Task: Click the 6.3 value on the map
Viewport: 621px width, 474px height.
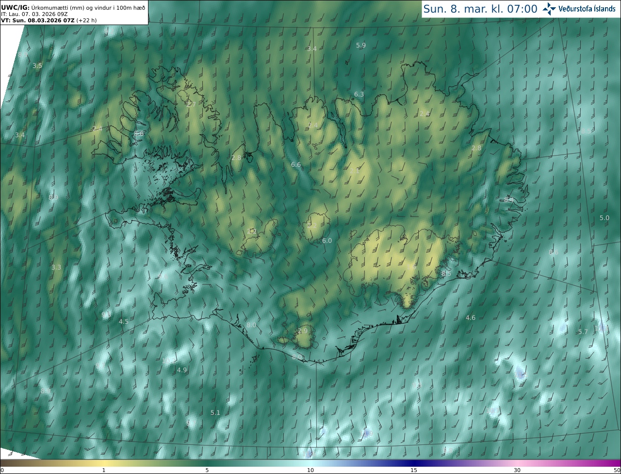Action: tap(359, 94)
